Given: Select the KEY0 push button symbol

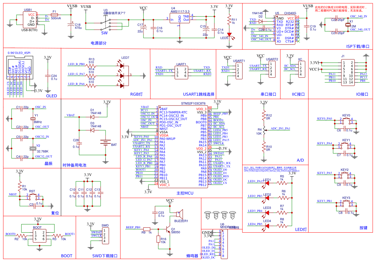Looking at the screenshot, I should (346, 121).
